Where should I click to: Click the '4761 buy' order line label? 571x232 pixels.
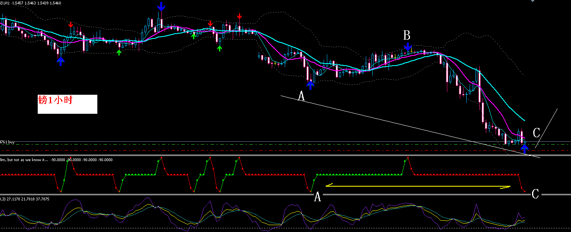pos(7,142)
